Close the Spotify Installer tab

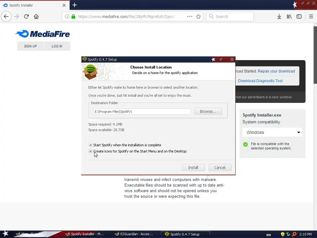(x=64, y=5)
